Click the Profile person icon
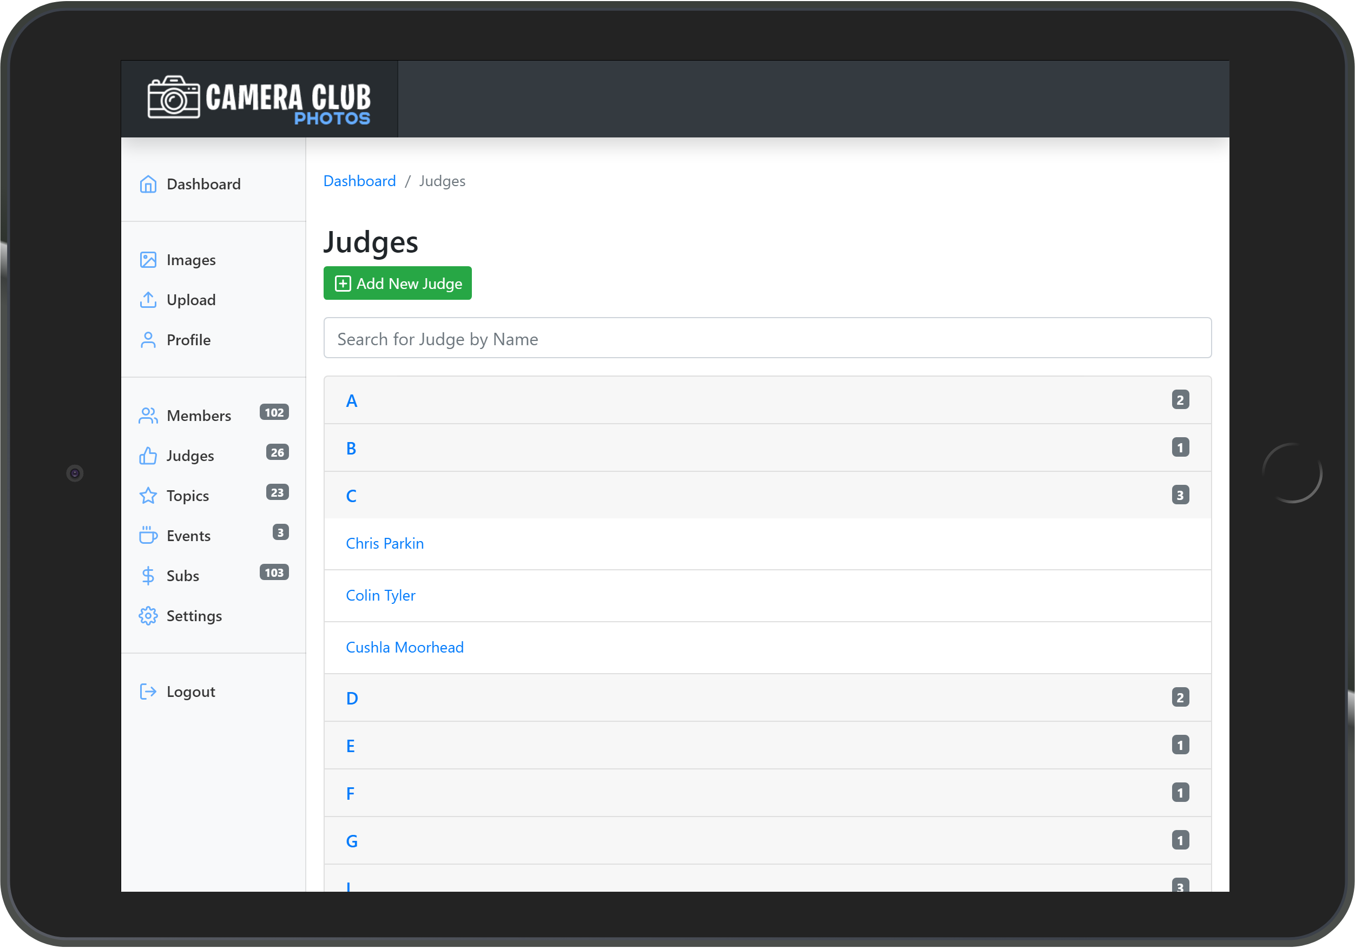Image resolution: width=1355 pixels, height=948 pixels. 148,340
